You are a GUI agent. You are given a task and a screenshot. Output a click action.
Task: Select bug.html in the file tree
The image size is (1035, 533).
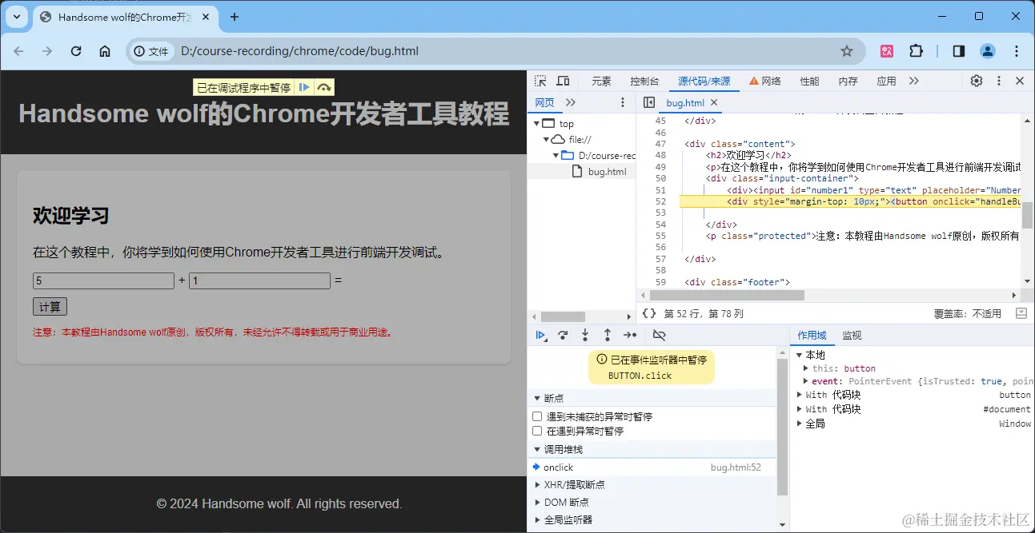point(608,172)
